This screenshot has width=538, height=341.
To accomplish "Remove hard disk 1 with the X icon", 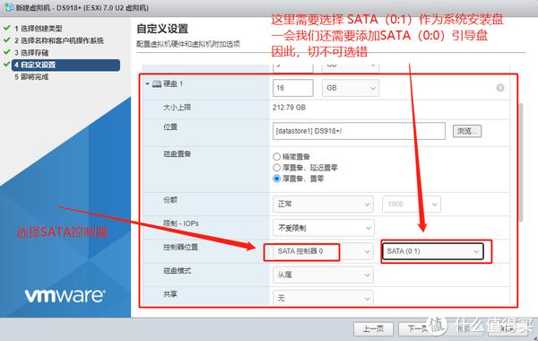I will [x=500, y=88].
